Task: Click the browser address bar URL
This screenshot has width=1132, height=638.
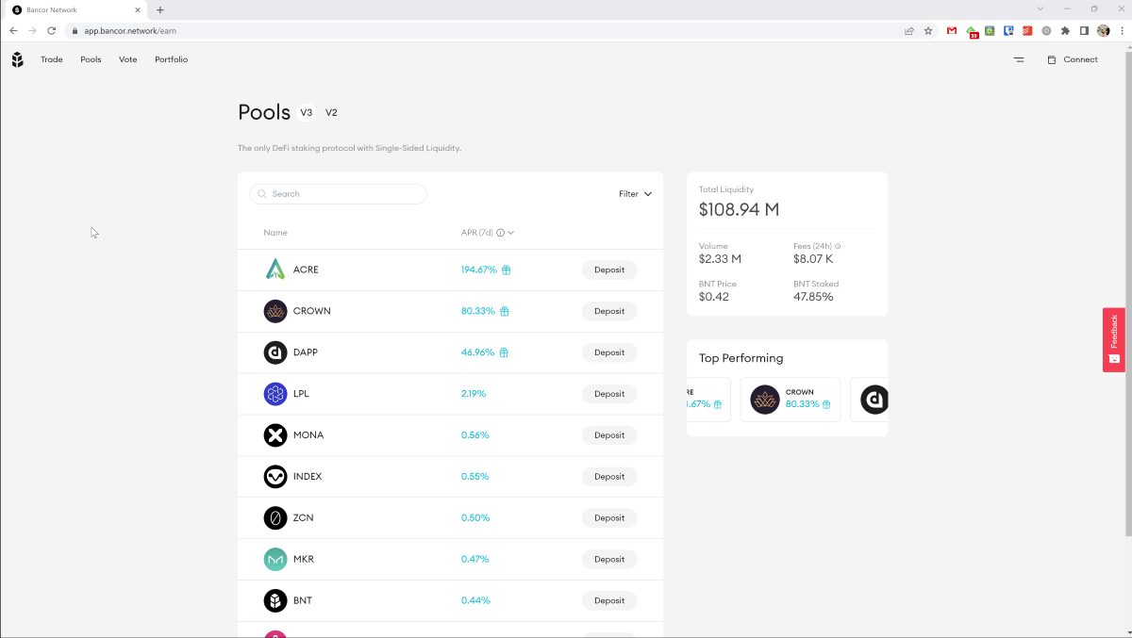Action: 130,31
